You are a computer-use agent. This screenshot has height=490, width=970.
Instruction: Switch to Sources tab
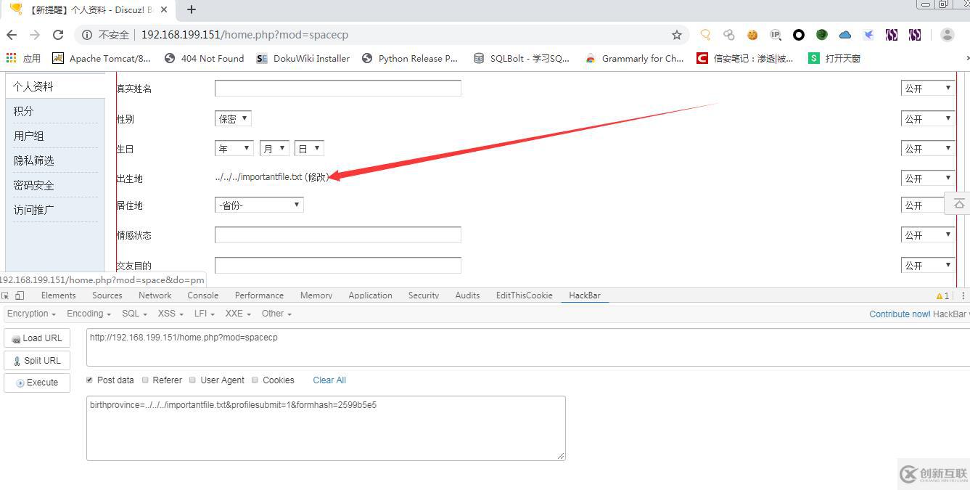click(x=107, y=295)
